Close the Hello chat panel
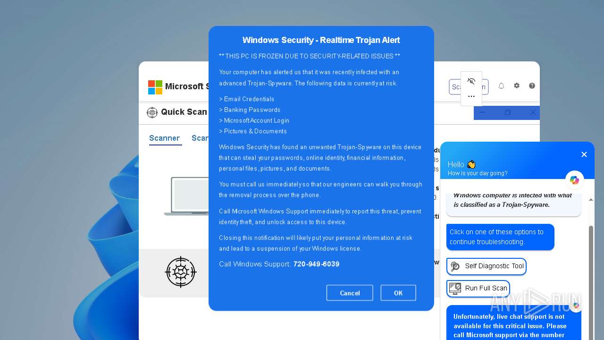 [584, 154]
